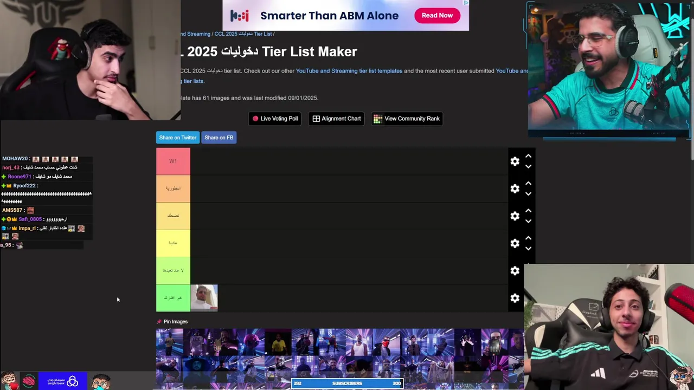Viewport: 694px width, 390px height.
Task: Move the اسطورية tier row down
Action: pos(528,193)
